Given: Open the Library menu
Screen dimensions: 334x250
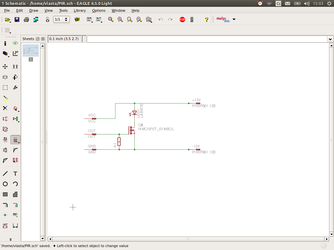Looking at the screenshot, I should click(80, 10).
